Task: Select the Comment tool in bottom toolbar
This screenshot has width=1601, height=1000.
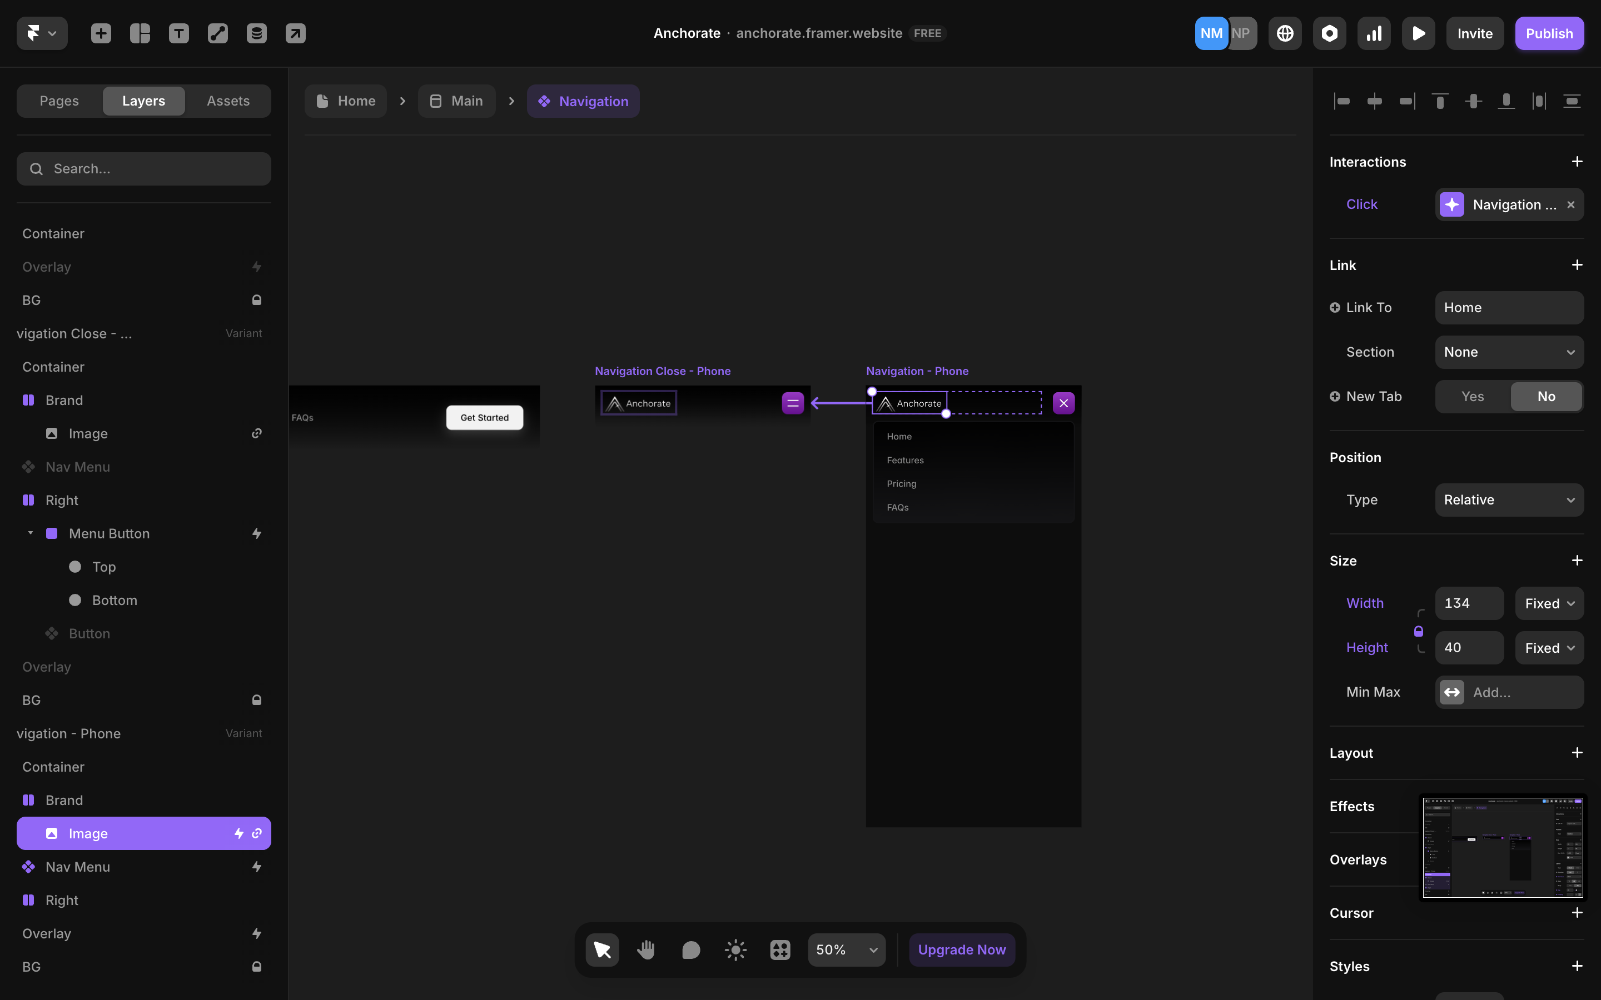Action: [x=690, y=950]
